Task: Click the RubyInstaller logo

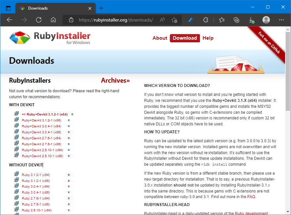Action: click(50, 38)
